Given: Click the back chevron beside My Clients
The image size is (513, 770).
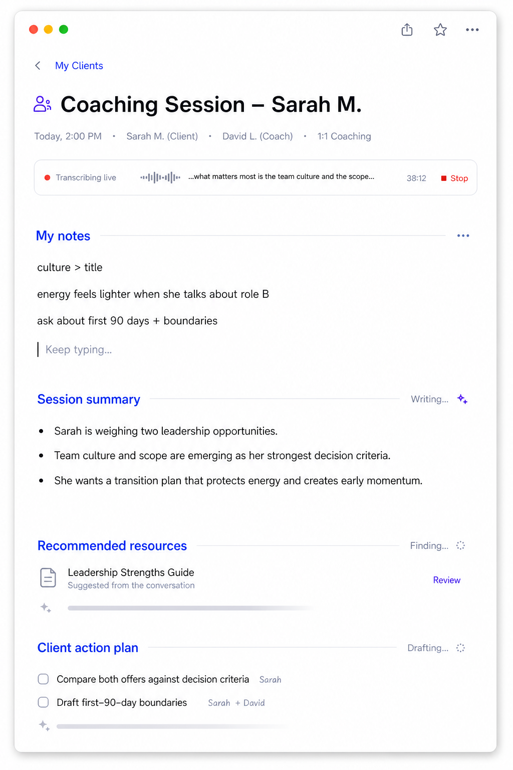Looking at the screenshot, I should pos(38,66).
